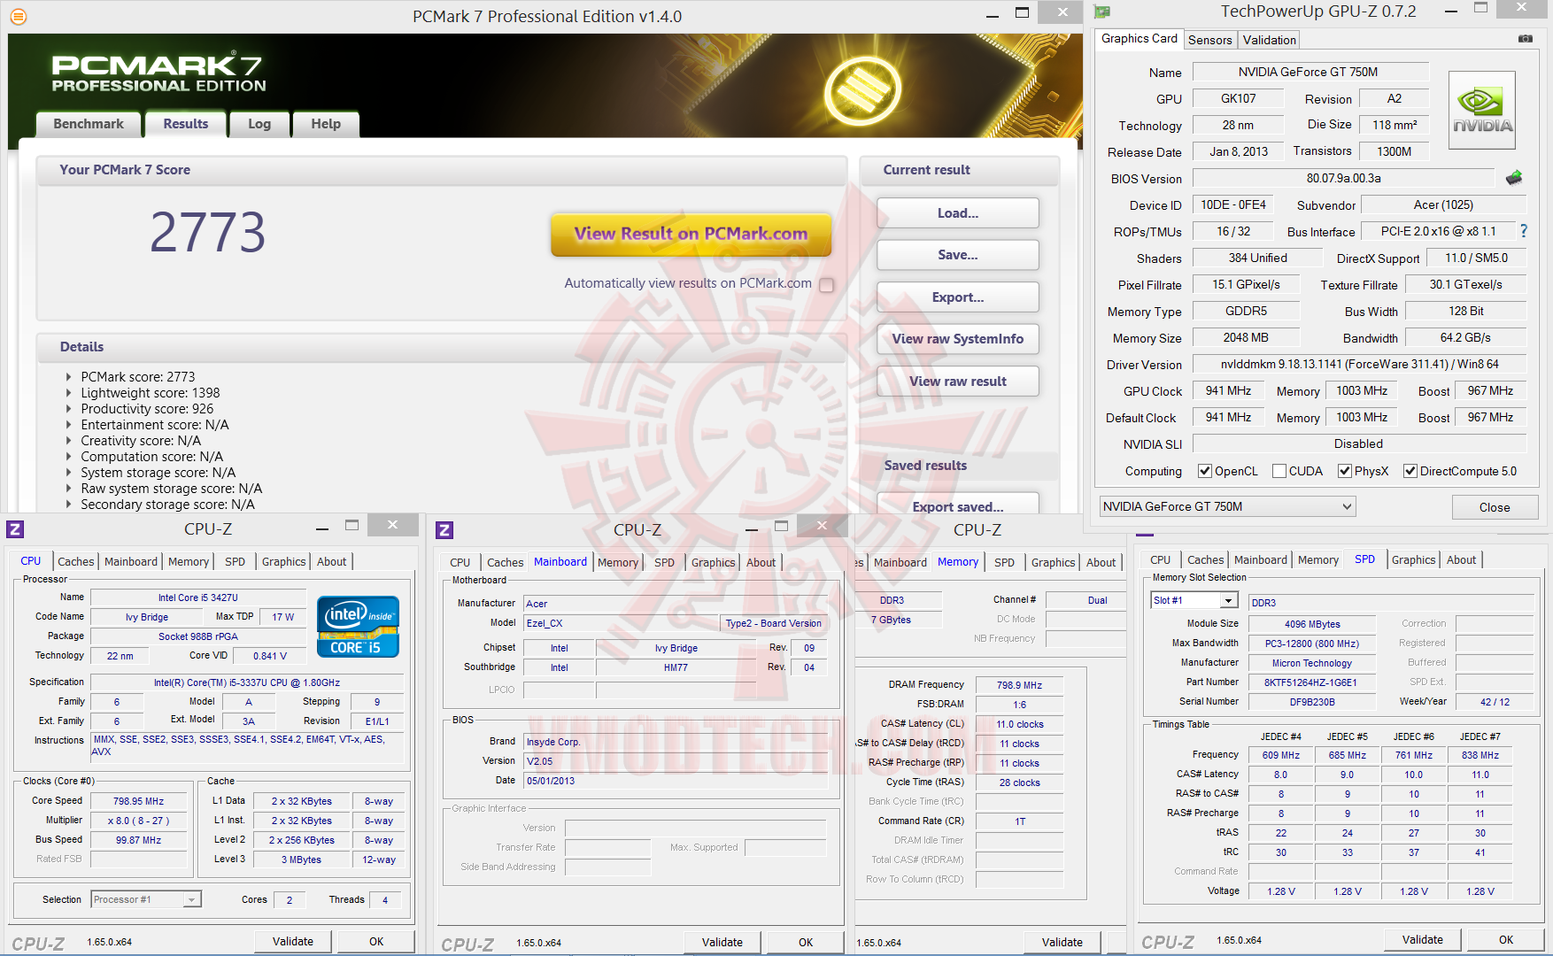Click the Save... result button
1553x956 pixels.
(x=958, y=255)
